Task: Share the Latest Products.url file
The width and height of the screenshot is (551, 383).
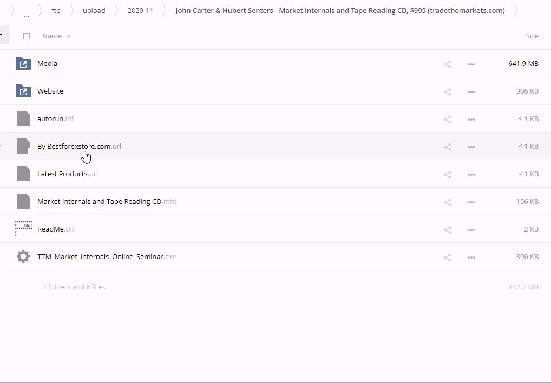Action: click(447, 174)
